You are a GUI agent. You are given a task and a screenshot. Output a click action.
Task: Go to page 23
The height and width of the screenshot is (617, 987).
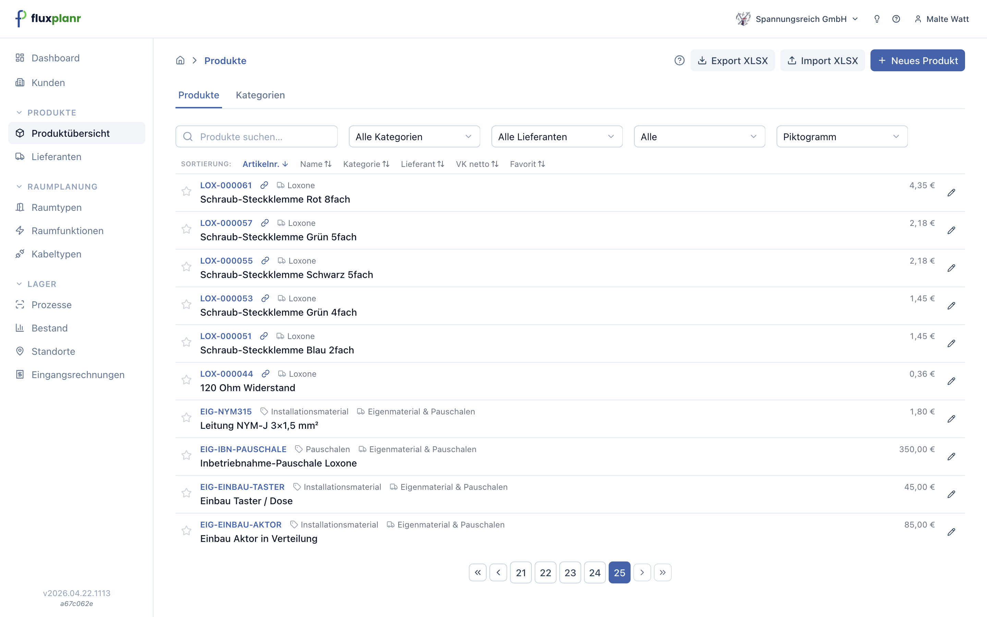[x=570, y=572]
